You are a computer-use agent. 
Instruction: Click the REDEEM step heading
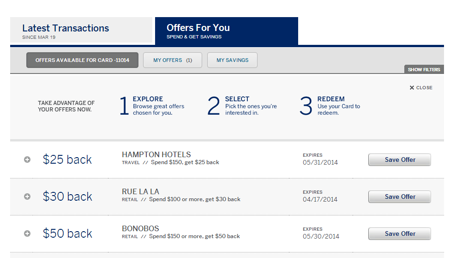[x=331, y=99]
